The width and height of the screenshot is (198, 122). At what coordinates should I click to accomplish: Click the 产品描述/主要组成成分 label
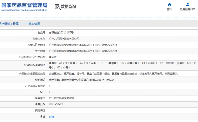coord(32,74)
